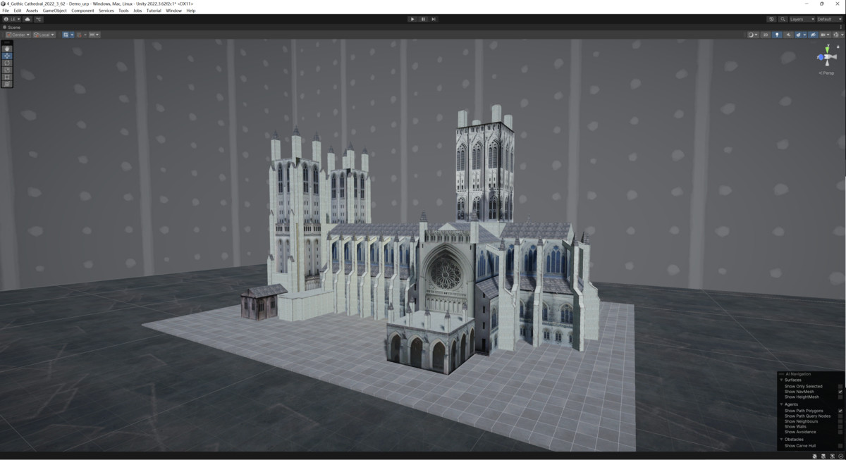Click the Persp view label under the gizmo
The width and height of the screenshot is (846, 460).
pos(826,73)
